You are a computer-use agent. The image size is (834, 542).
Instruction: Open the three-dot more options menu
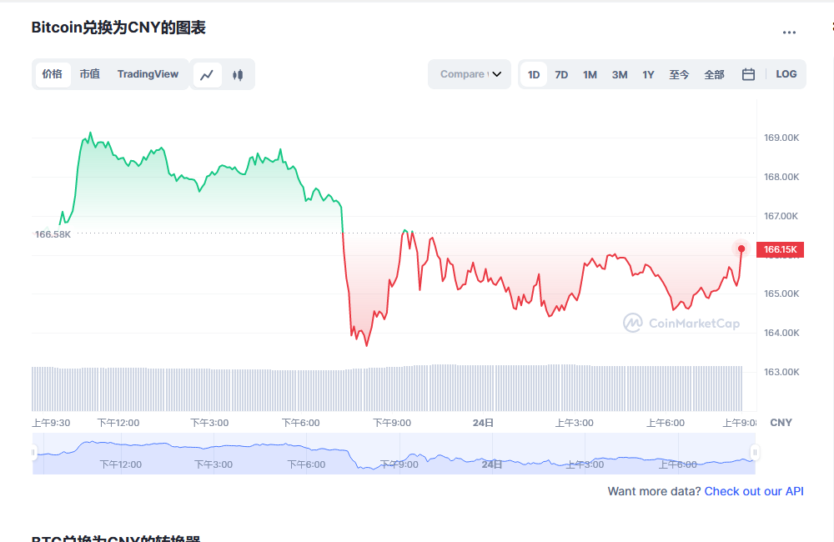tap(789, 33)
